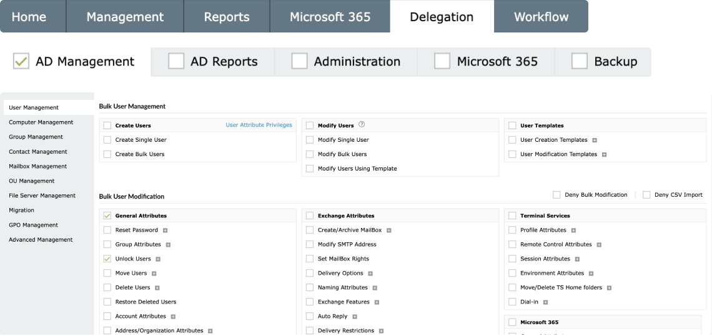Click plus icon beside Delivery Options
Viewport: 712px width, 336px height.
coord(370,274)
